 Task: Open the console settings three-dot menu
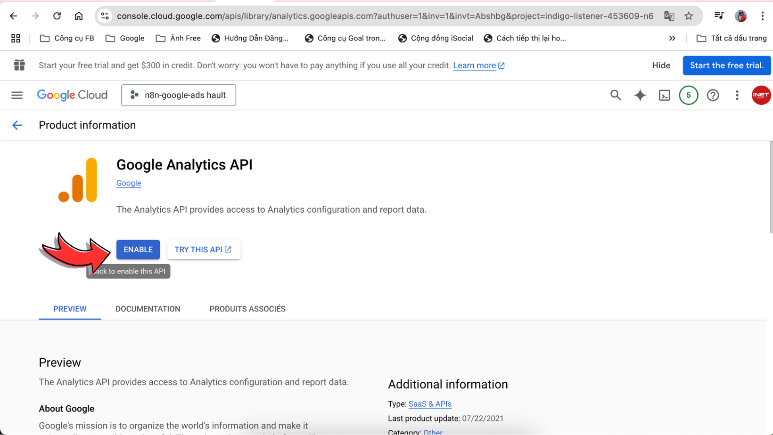click(737, 95)
